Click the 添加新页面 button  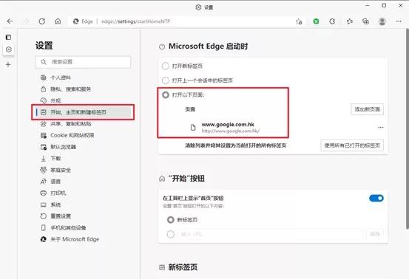pyautogui.click(x=367, y=109)
